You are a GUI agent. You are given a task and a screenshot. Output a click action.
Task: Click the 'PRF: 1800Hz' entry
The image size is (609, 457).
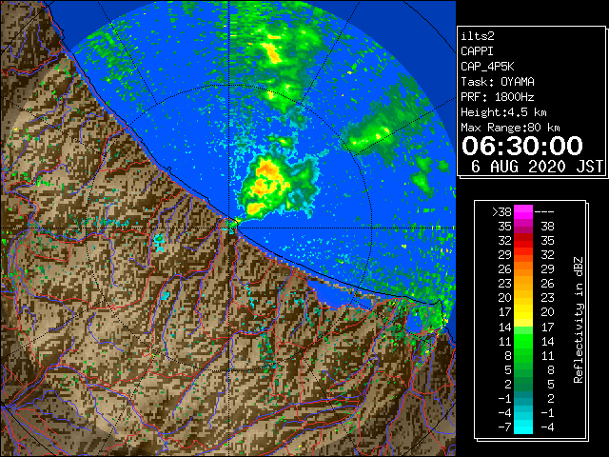(498, 97)
